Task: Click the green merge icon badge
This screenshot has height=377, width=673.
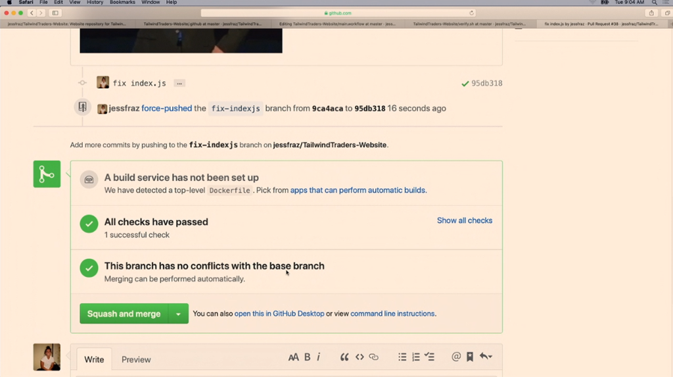Action: (47, 174)
